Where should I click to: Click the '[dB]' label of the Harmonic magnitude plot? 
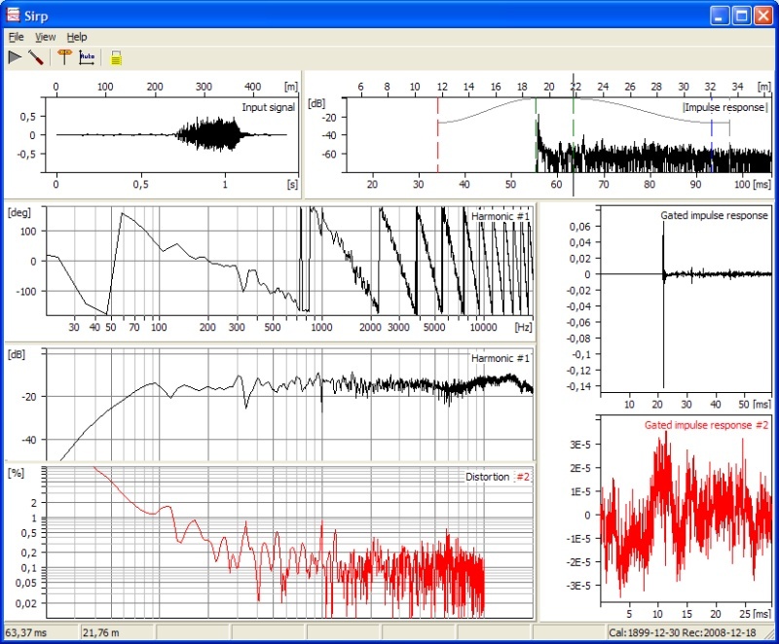point(17,354)
